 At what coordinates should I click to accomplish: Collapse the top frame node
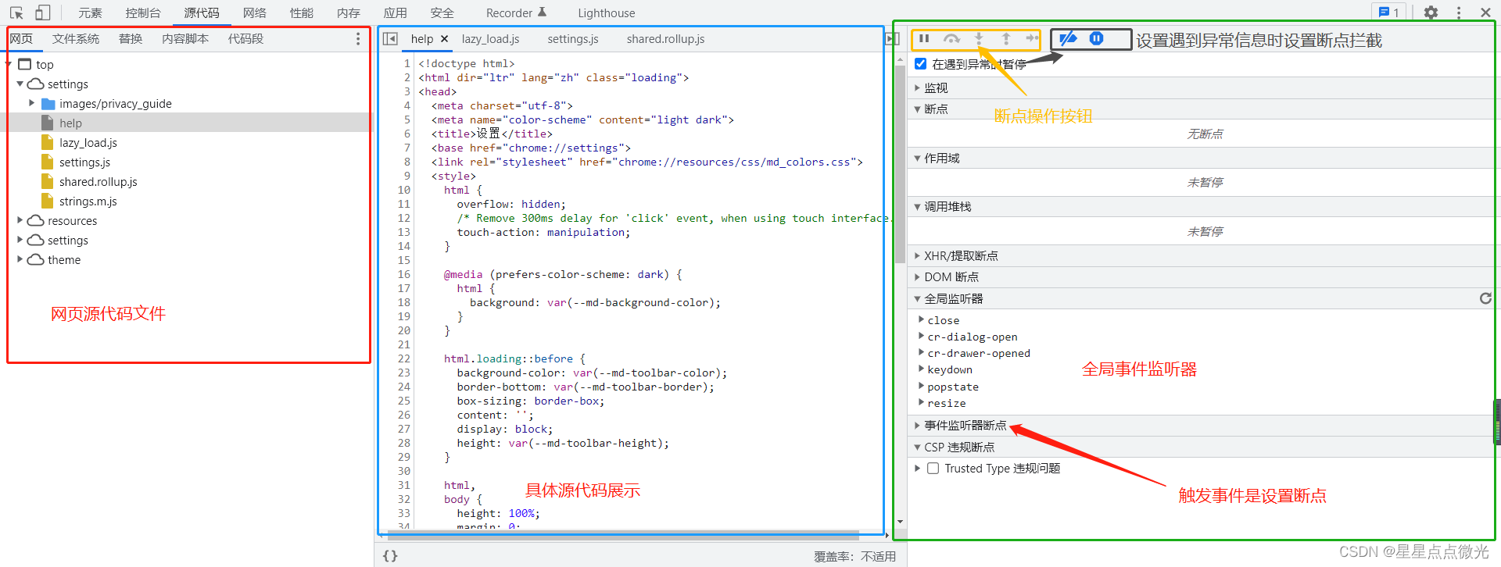coord(8,65)
